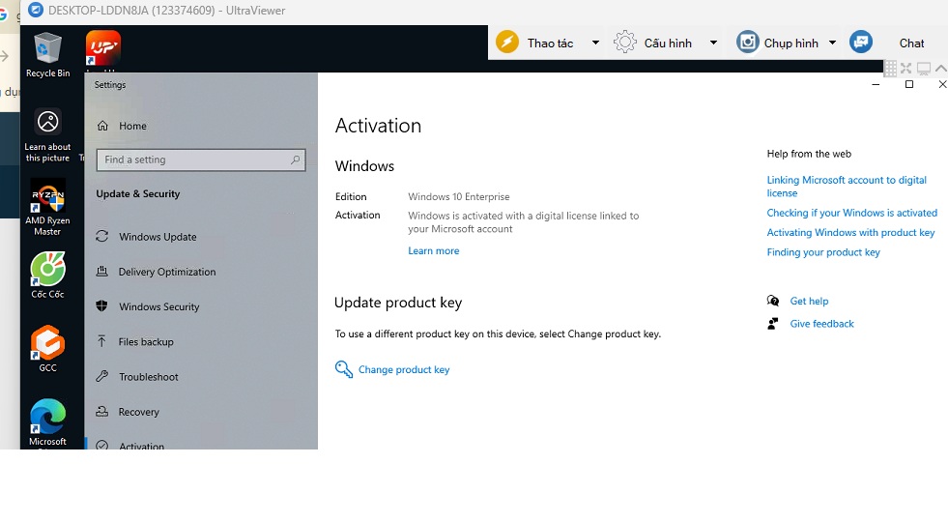Select Activation in sidebar
The image size is (948, 522).
[141, 446]
